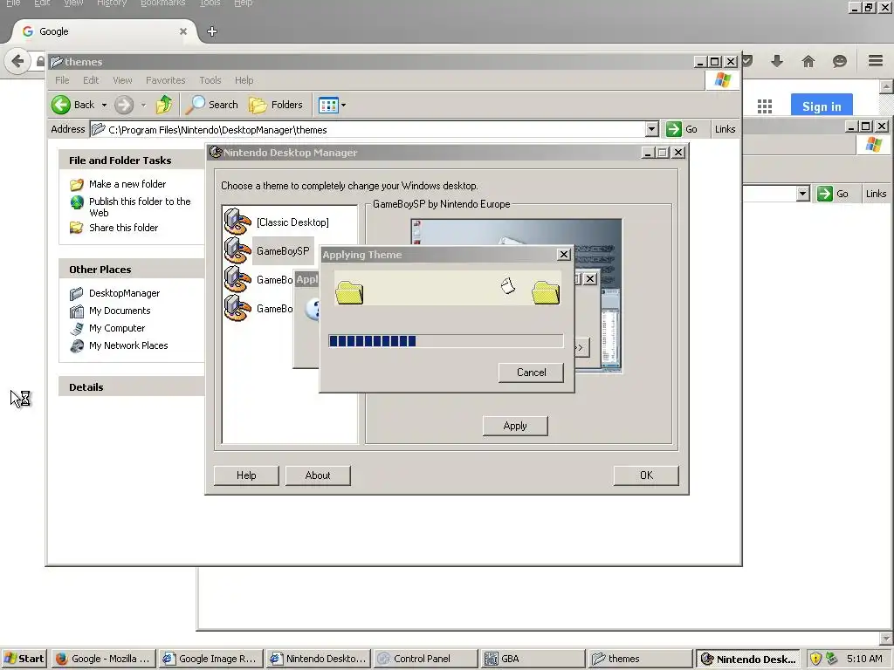Close the Google browser tab
This screenshot has height=670, width=894.
coord(183,31)
